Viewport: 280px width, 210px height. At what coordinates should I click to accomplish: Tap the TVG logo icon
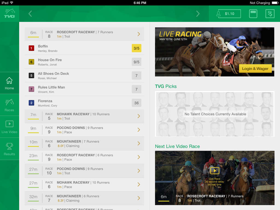pos(9,13)
